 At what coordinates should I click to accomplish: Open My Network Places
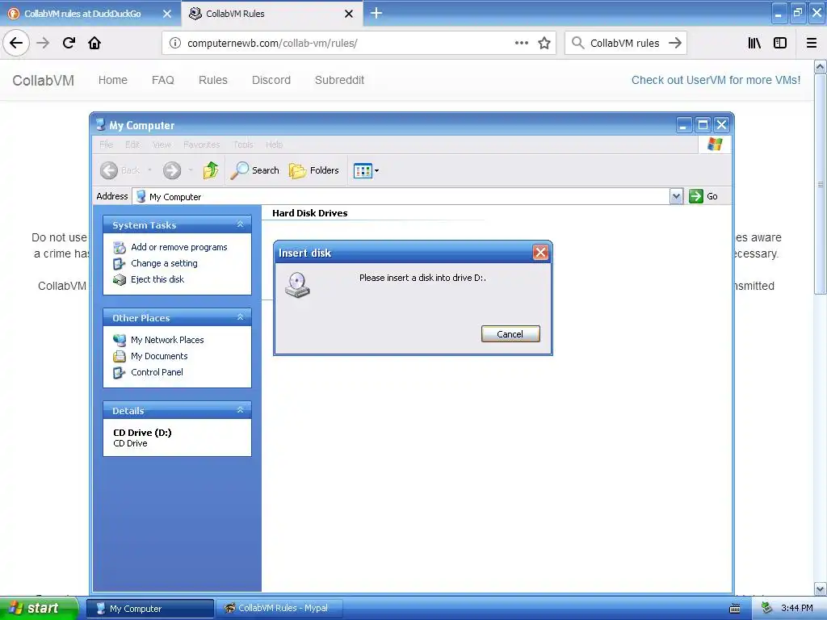coord(167,340)
